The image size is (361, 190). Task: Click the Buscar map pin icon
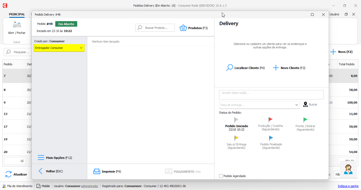coord(305,105)
